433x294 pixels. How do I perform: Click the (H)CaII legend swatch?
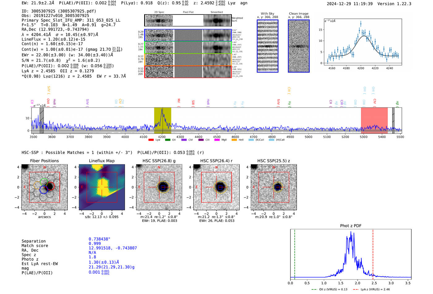tap(272, 140)
